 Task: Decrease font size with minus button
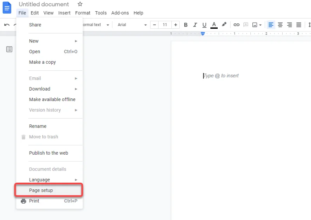(154, 25)
